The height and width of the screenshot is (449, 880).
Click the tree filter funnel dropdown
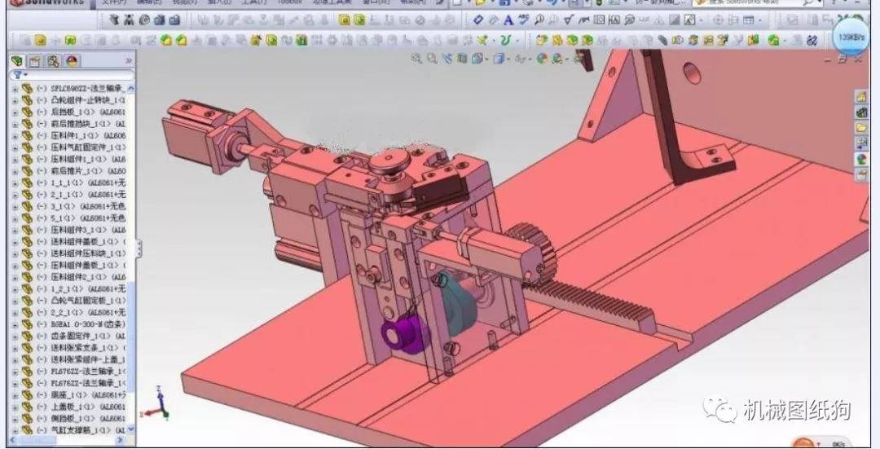20,75
